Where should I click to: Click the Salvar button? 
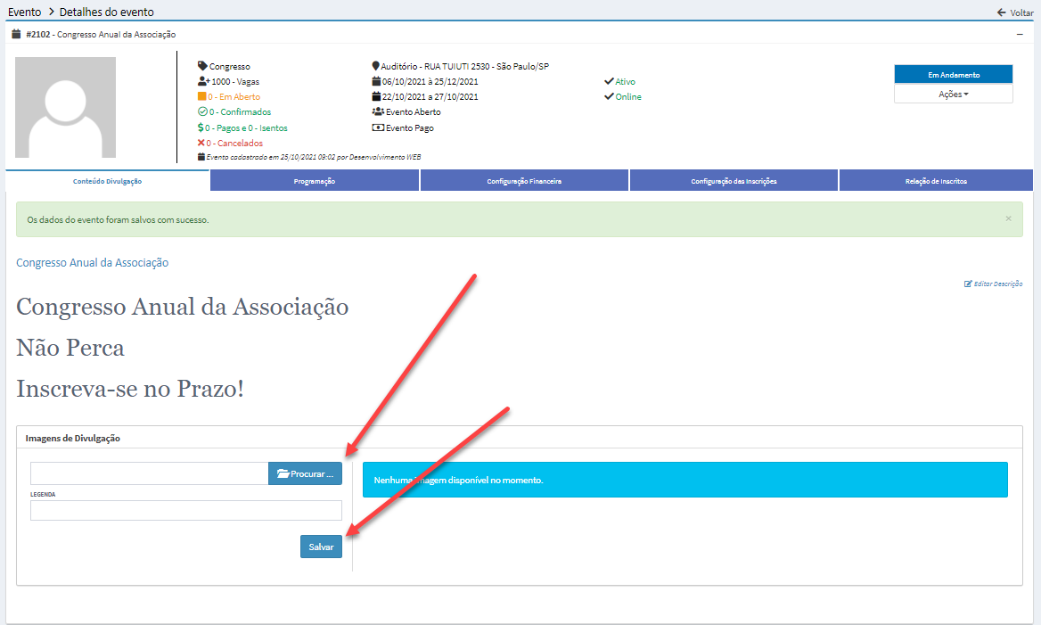click(x=321, y=546)
